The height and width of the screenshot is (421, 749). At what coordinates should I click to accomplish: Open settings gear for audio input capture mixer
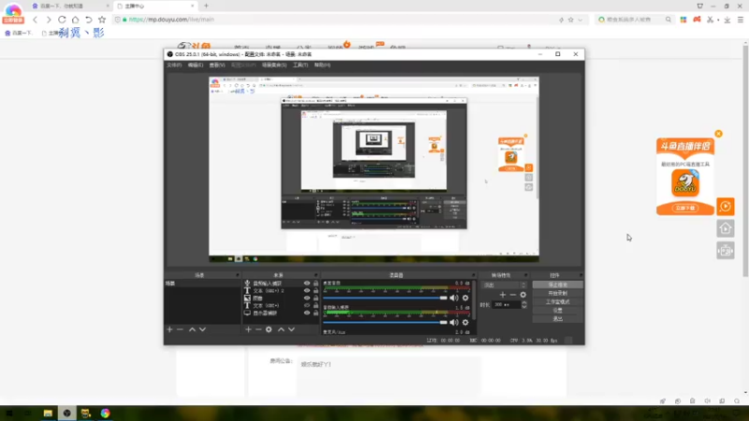(x=465, y=322)
